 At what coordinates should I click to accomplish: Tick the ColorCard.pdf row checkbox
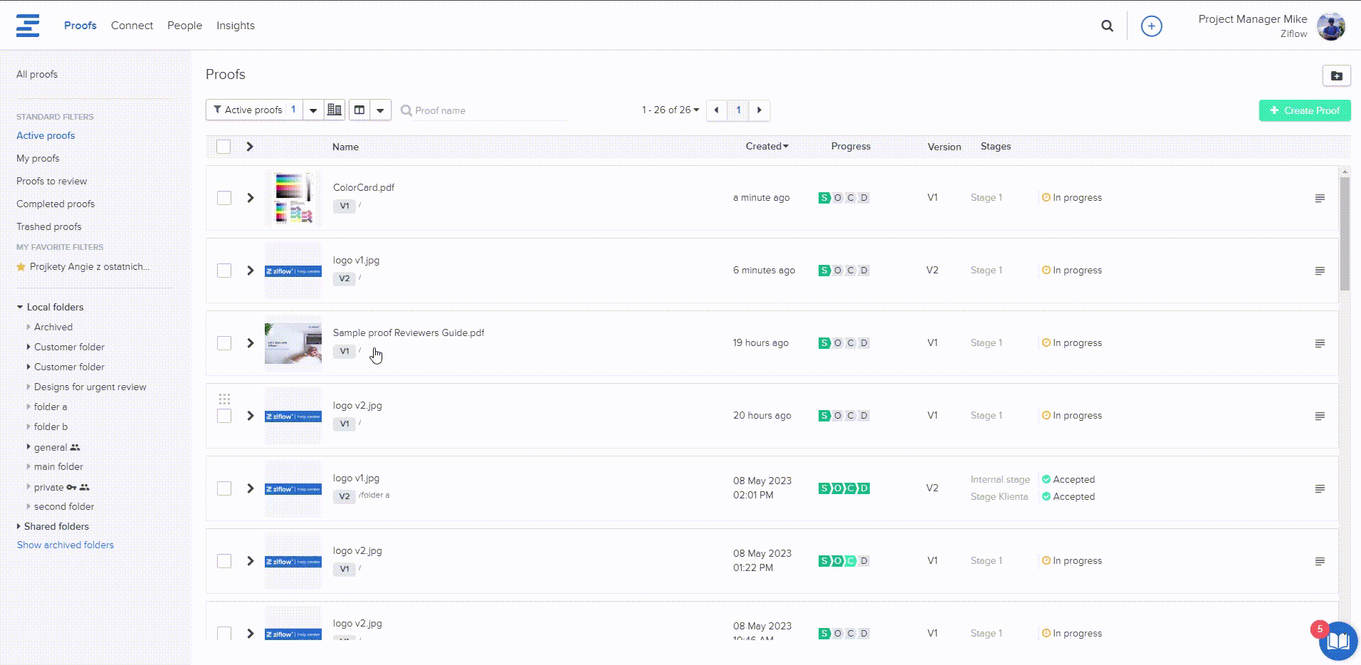[x=224, y=198]
